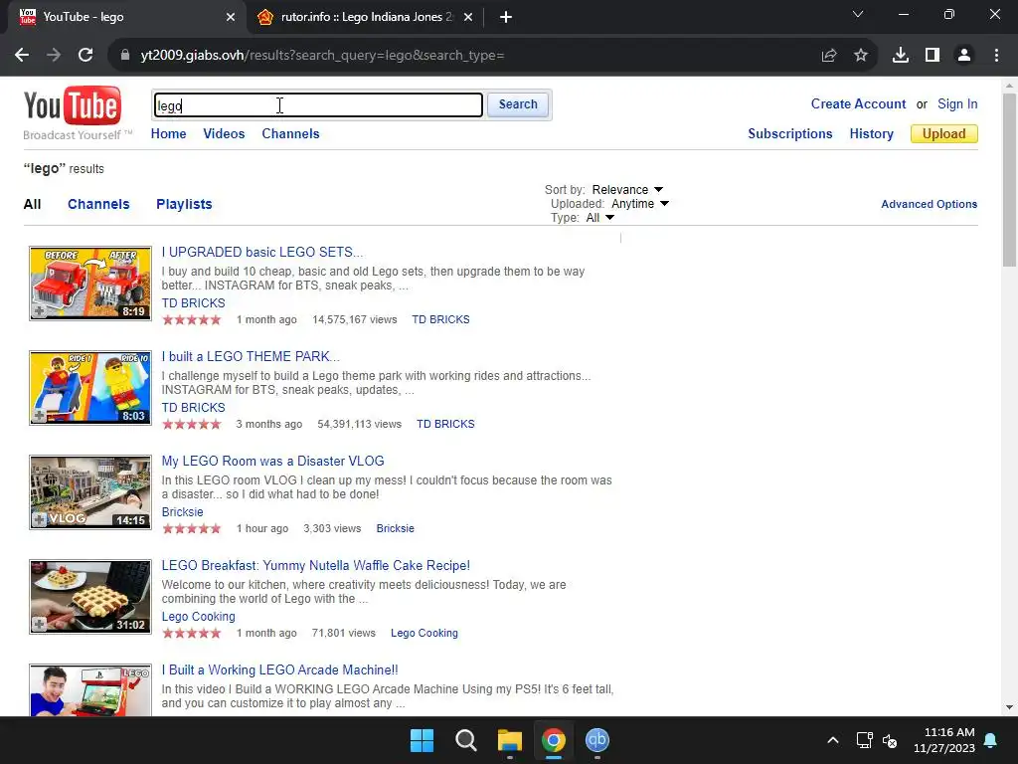Go to Home in YouTube navigation

(168, 134)
